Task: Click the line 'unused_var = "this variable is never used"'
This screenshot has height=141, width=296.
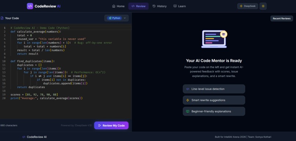Action: click(x=51, y=39)
